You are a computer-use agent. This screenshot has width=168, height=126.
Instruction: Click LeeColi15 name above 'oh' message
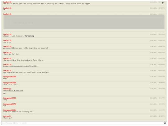pyautogui.click(x=7, y=8)
